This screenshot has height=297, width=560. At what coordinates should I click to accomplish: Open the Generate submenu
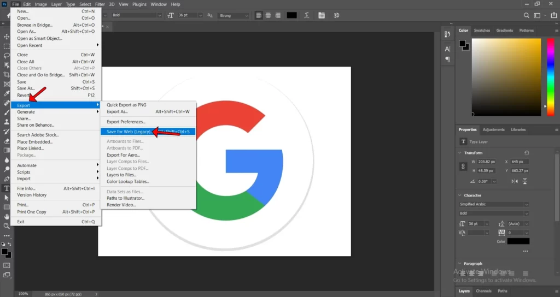(56, 112)
